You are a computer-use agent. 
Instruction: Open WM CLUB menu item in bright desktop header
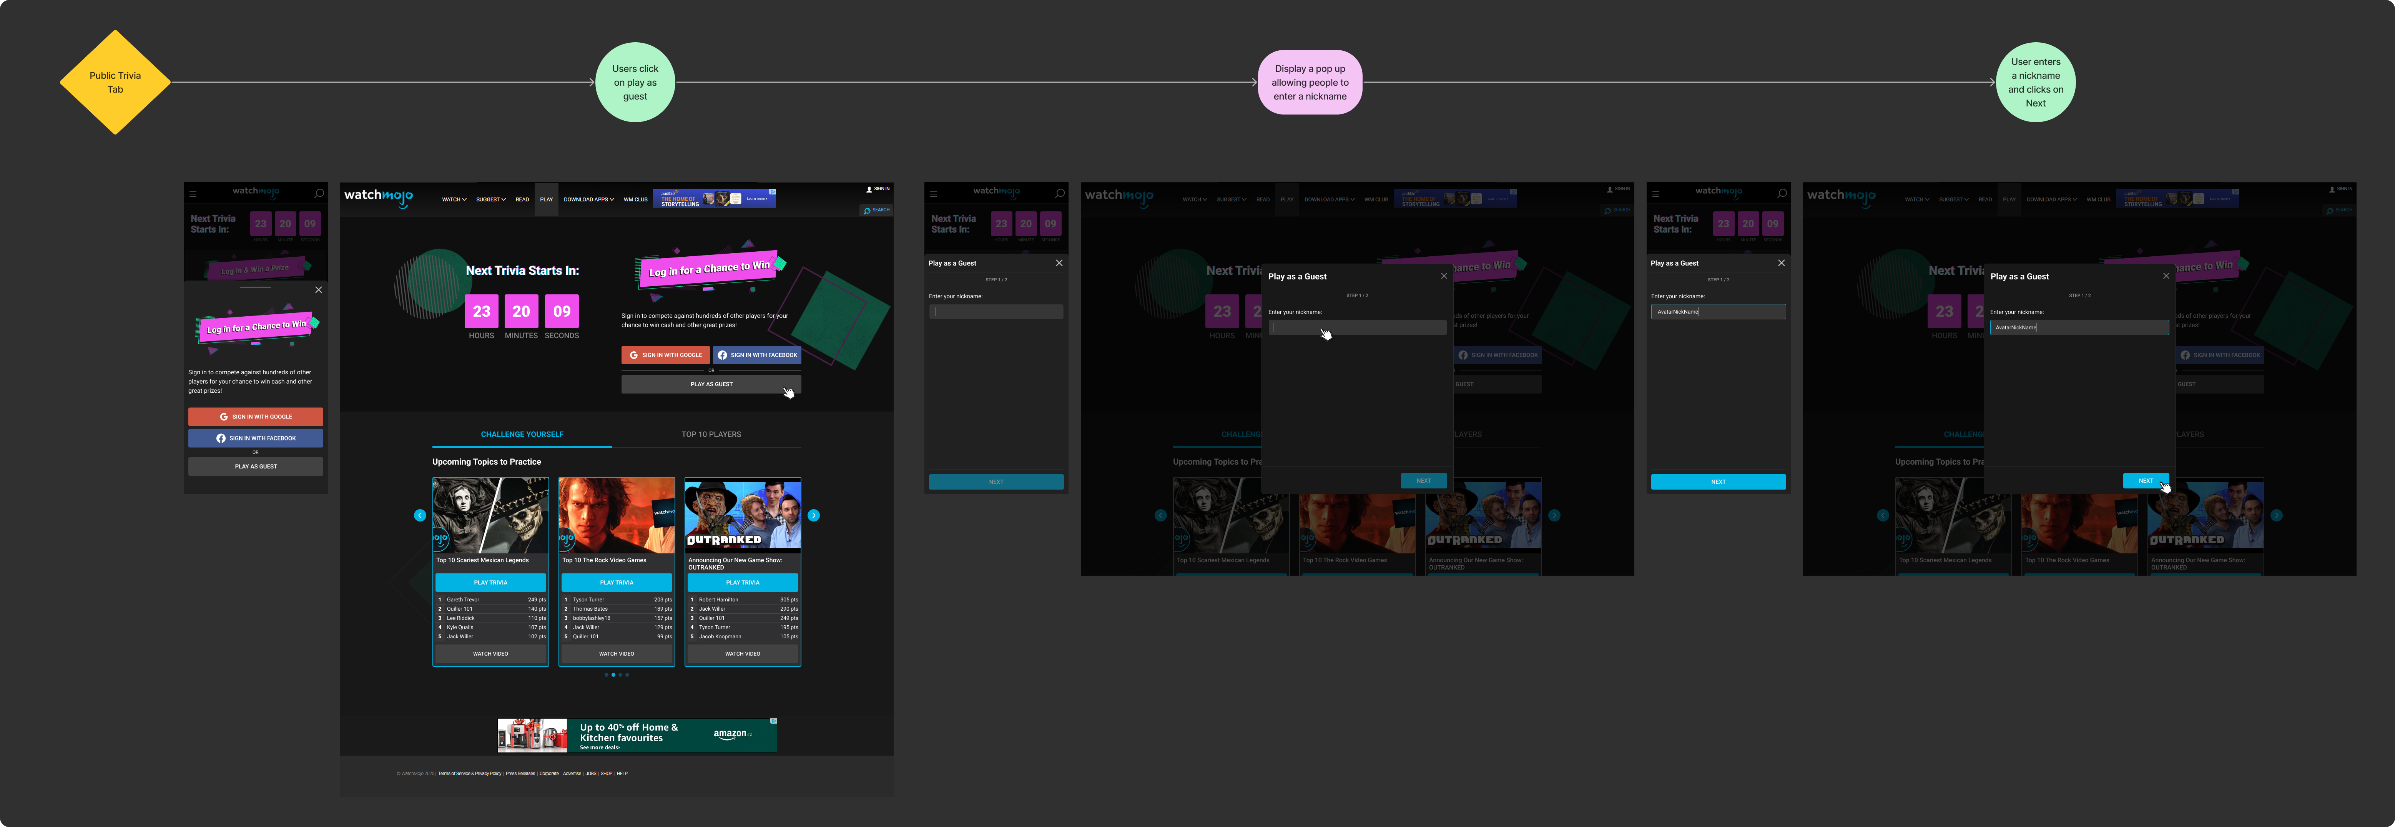coord(636,200)
